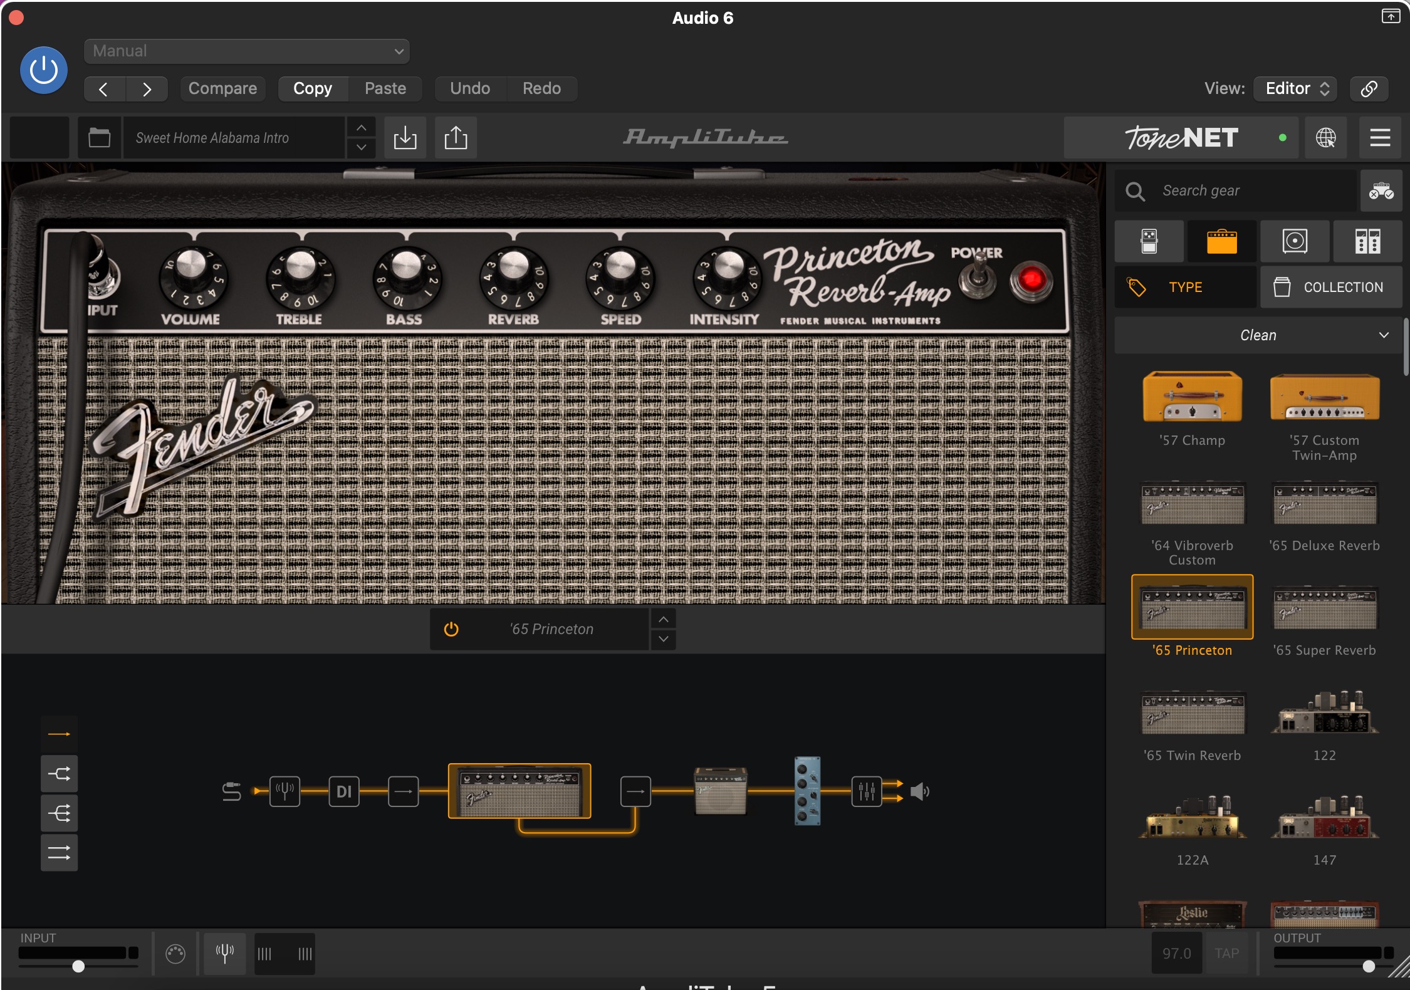1410x990 pixels.
Task: Select the cabinet speaker gear tab
Action: 1295,241
